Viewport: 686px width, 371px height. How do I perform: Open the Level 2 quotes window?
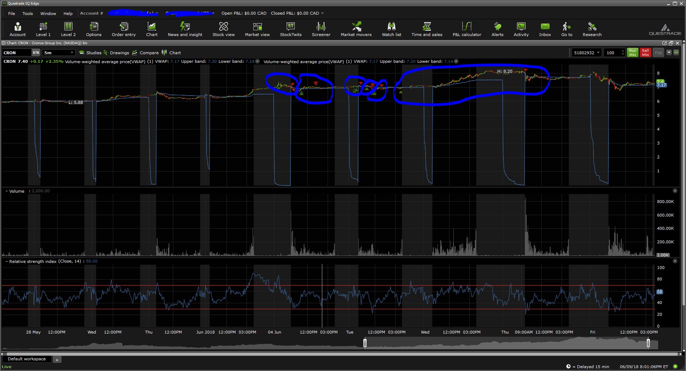pyautogui.click(x=68, y=29)
